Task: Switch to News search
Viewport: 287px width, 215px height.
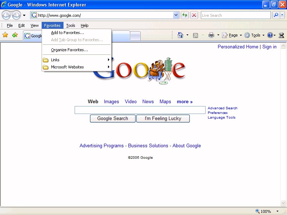Action: pyautogui.click(x=148, y=102)
